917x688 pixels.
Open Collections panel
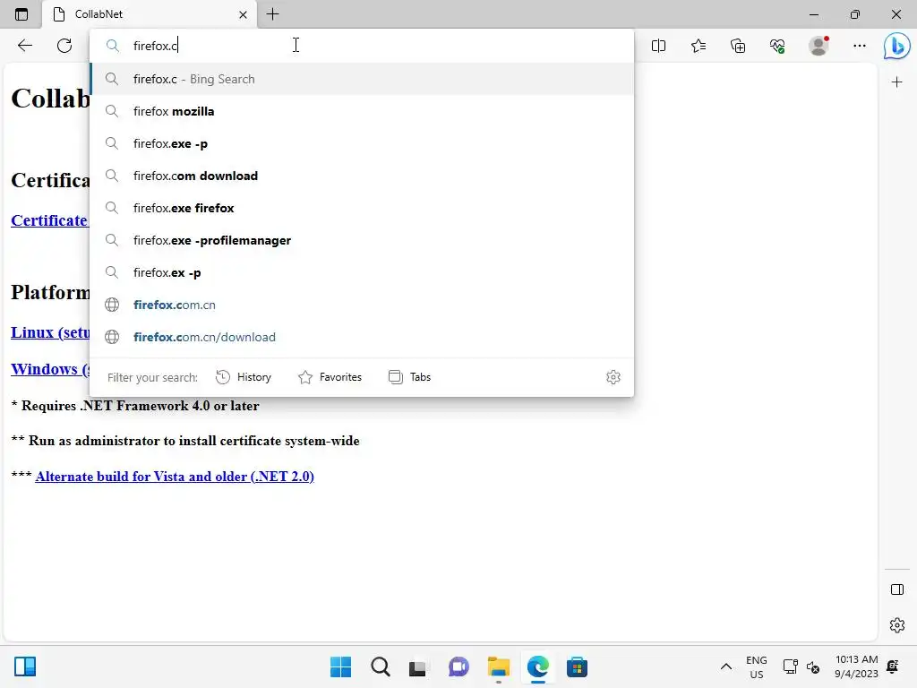pyautogui.click(x=738, y=46)
